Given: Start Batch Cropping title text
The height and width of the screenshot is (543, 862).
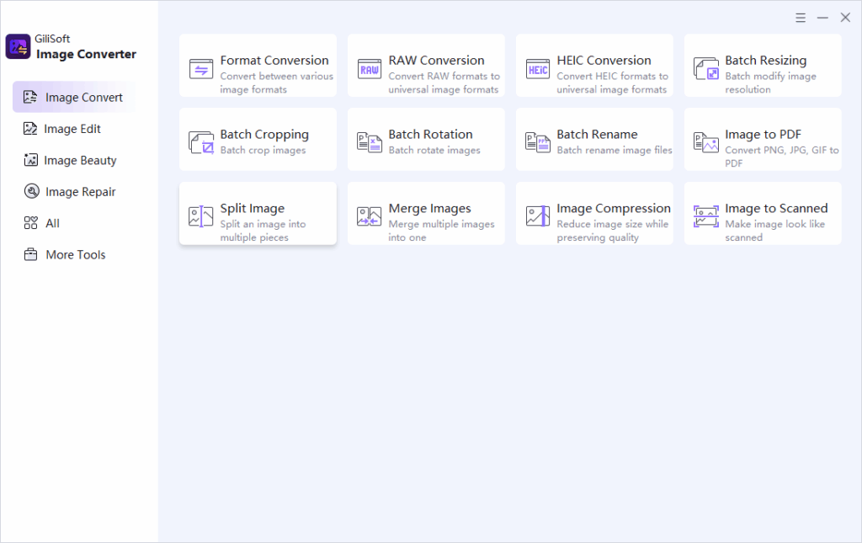Looking at the screenshot, I should coord(264,135).
